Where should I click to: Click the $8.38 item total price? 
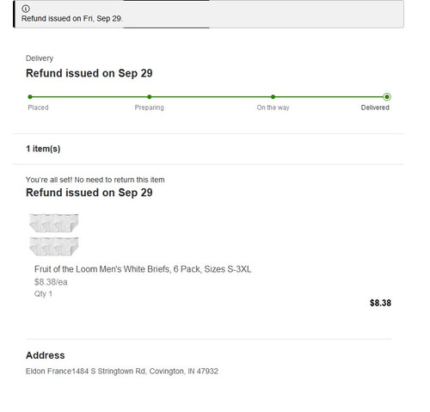(x=380, y=303)
